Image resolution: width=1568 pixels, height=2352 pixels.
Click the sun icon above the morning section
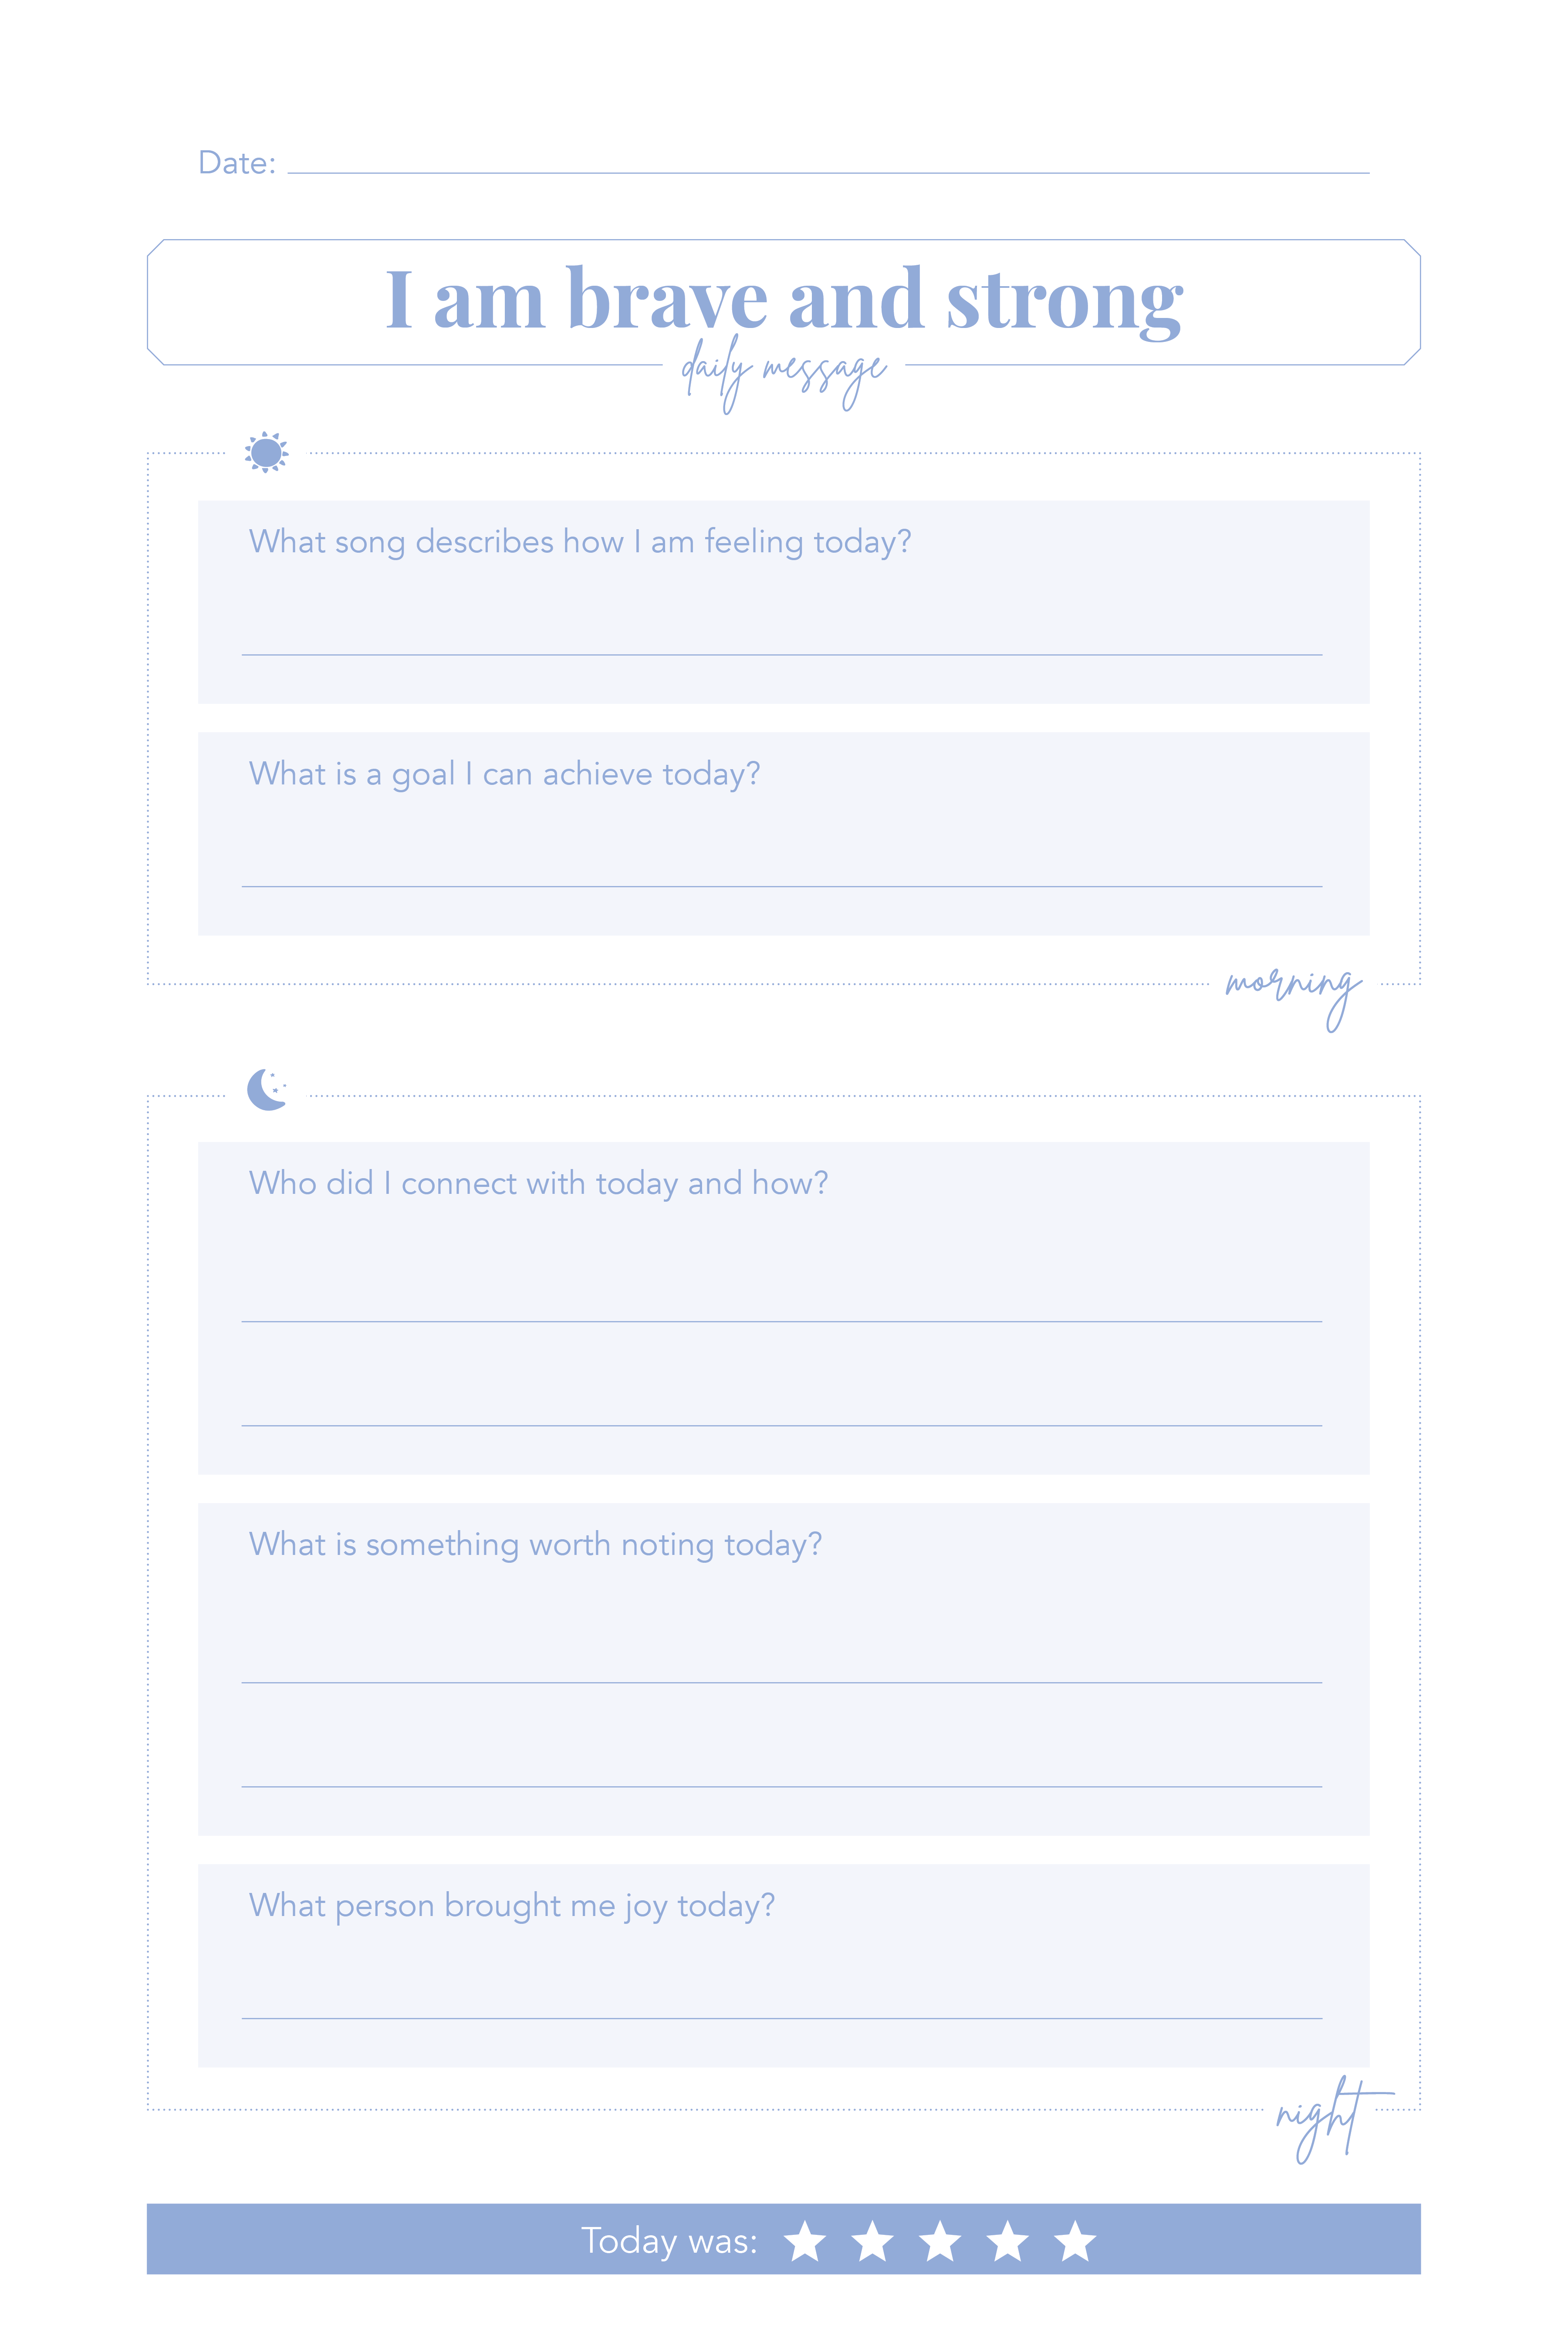(x=266, y=452)
